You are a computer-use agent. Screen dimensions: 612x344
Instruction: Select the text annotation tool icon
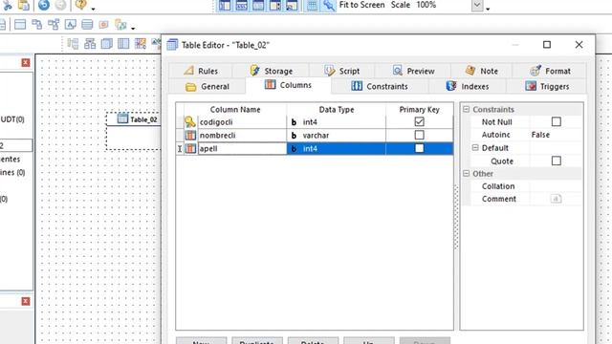70,25
